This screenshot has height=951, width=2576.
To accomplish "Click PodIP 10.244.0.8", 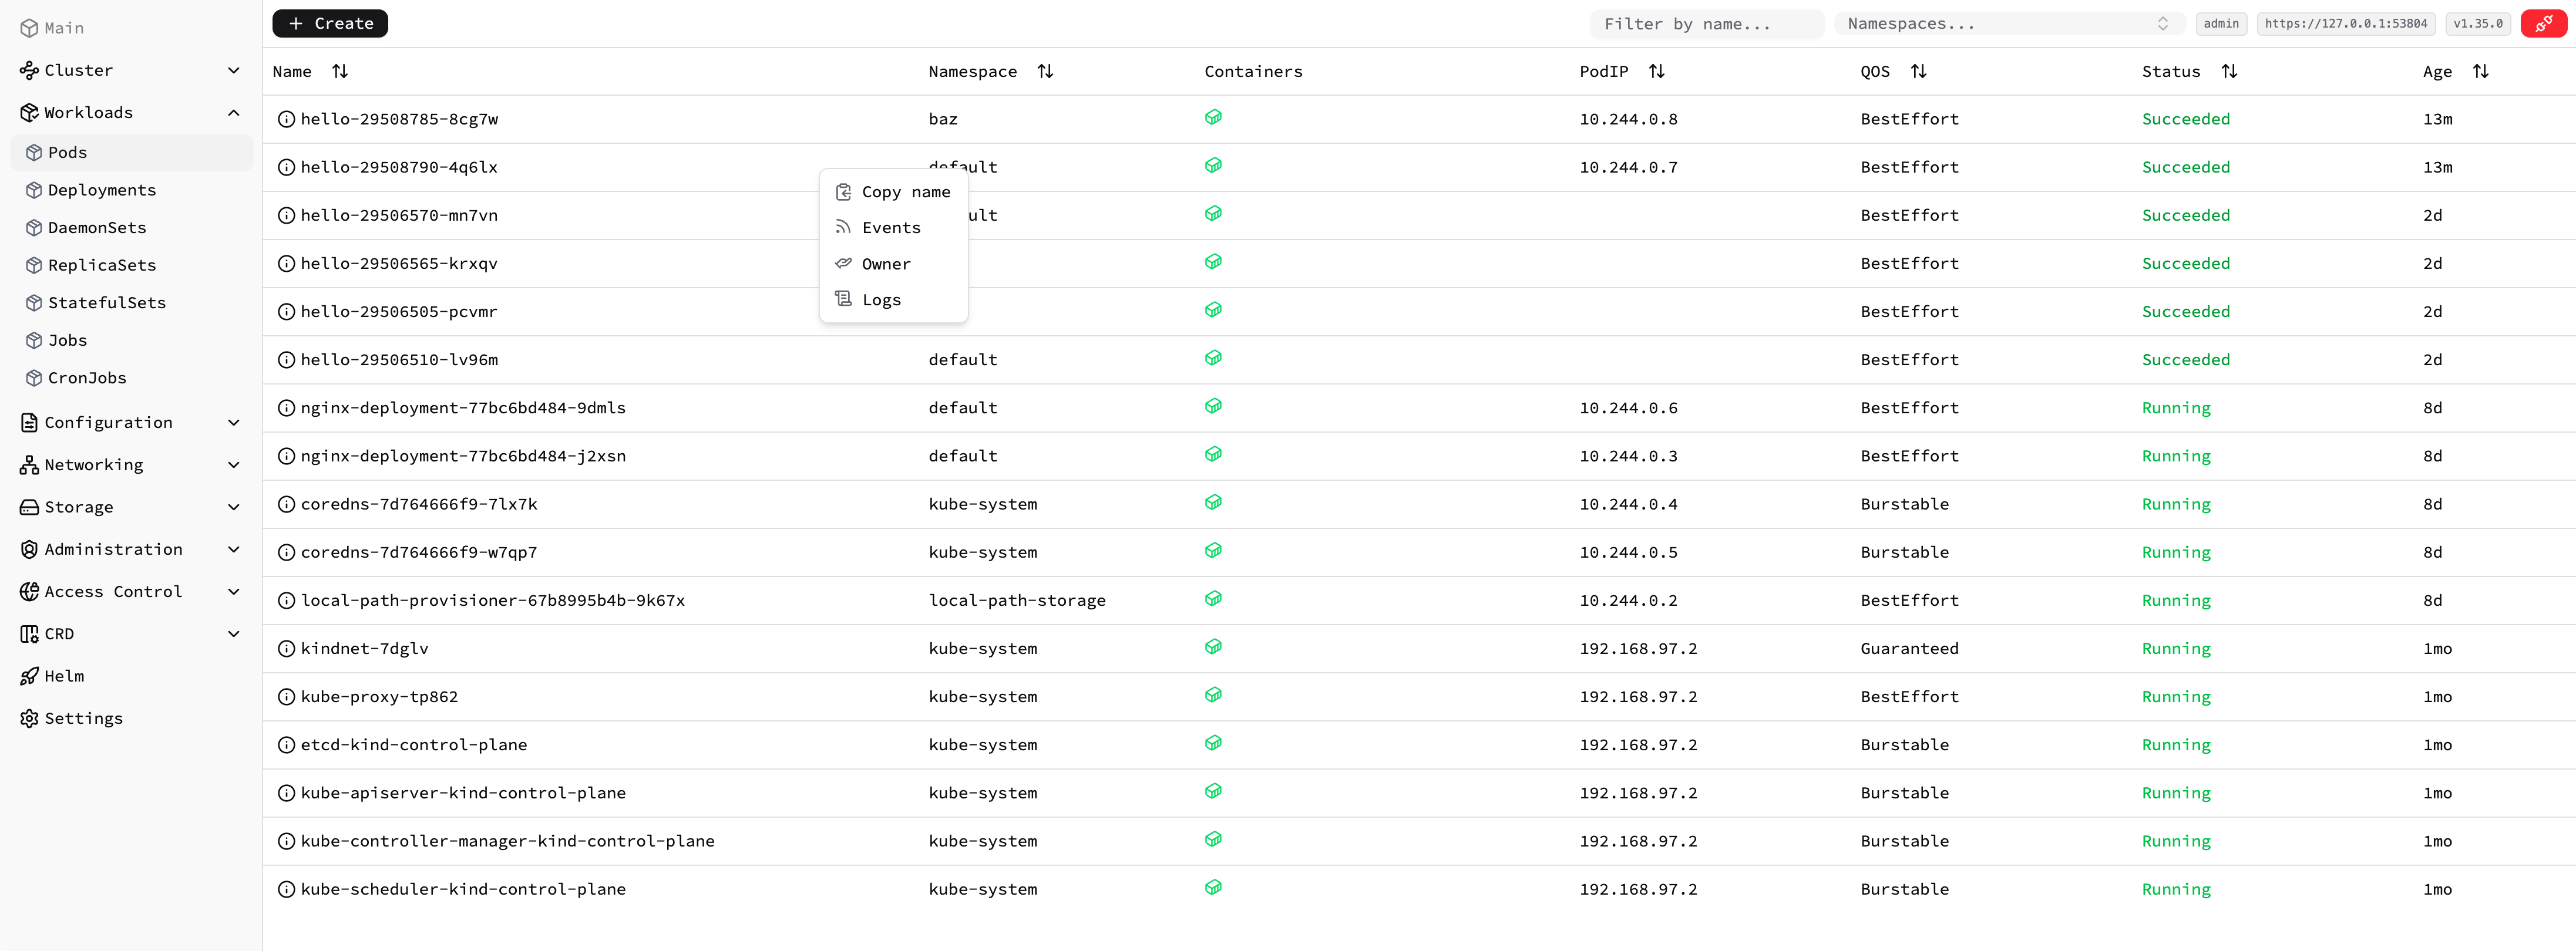I will click(1628, 119).
